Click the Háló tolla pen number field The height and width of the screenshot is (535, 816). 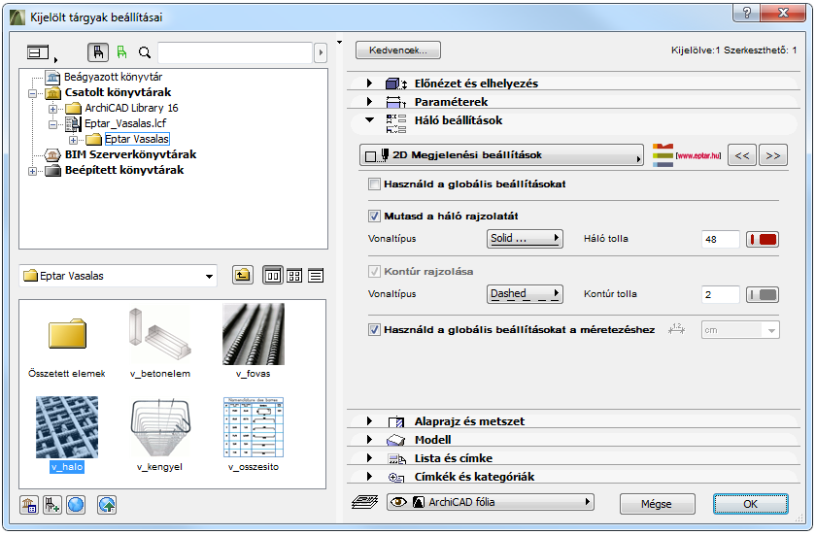(720, 239)
